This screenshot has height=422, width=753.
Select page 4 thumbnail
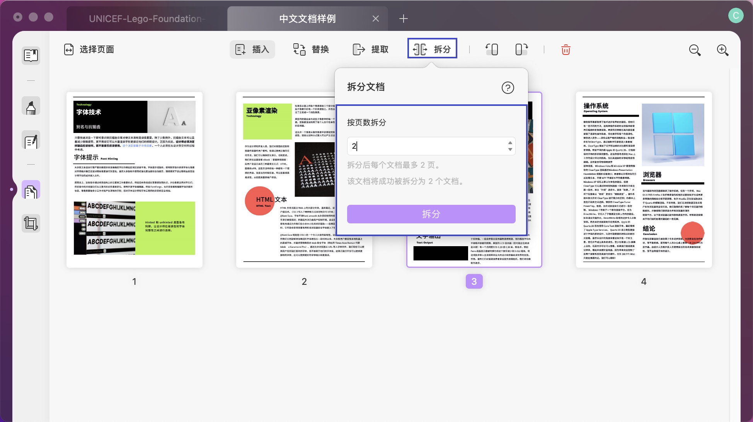coord(644,180)
